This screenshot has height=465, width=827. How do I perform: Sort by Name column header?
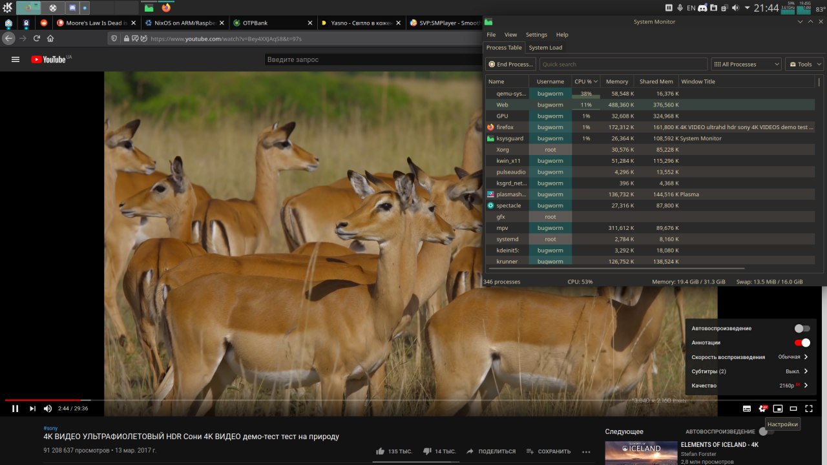click(x=507, y=81)
